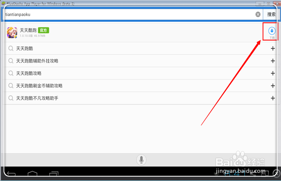This screenshot has width=281, height=181.
Task: Click the plus icon for 天天跑酷
Action: [x=272, y=48]
